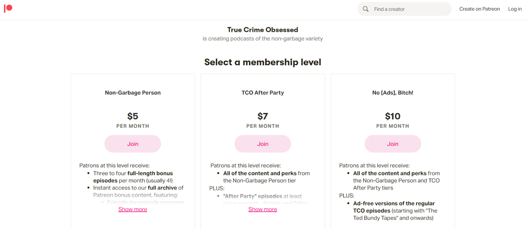This screenshot has width=527, height=229.
Task: Click the Log in link
Action: 515,9
